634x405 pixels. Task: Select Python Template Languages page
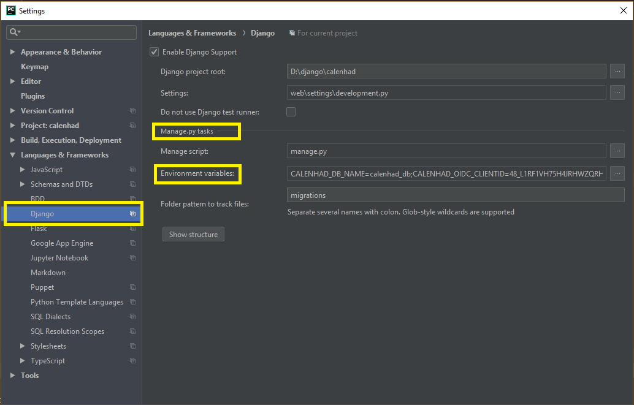pos(77,302)
